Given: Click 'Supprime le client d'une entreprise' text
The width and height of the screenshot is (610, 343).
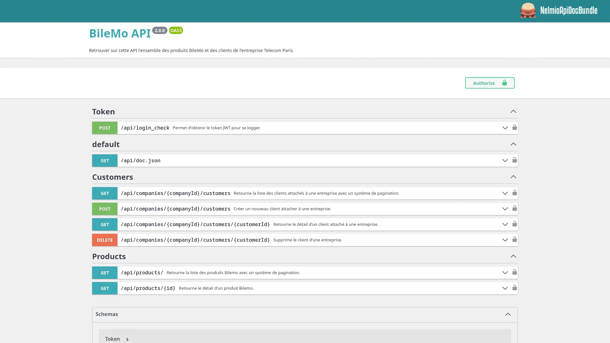Looking at the screenshot, I should [x=308, y=240].
